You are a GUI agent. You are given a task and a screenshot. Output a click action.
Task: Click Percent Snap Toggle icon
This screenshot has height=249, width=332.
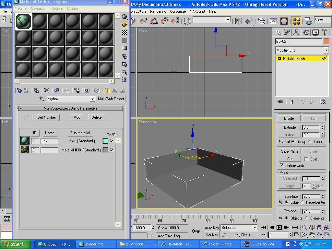(x=165, y=21)
